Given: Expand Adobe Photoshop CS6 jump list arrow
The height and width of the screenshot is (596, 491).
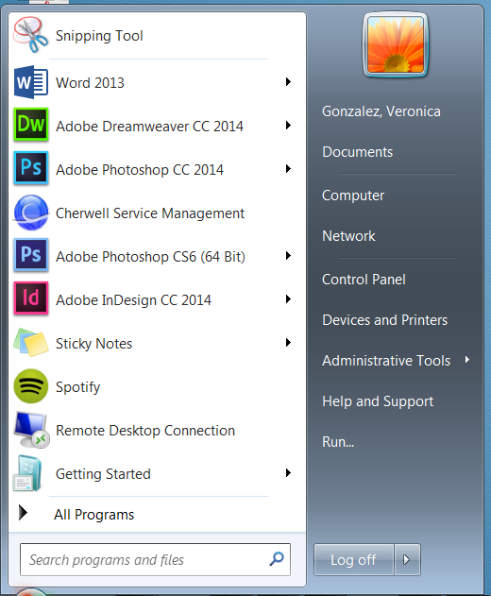Looking at the screenshot, I should click(x=288, y=255).
